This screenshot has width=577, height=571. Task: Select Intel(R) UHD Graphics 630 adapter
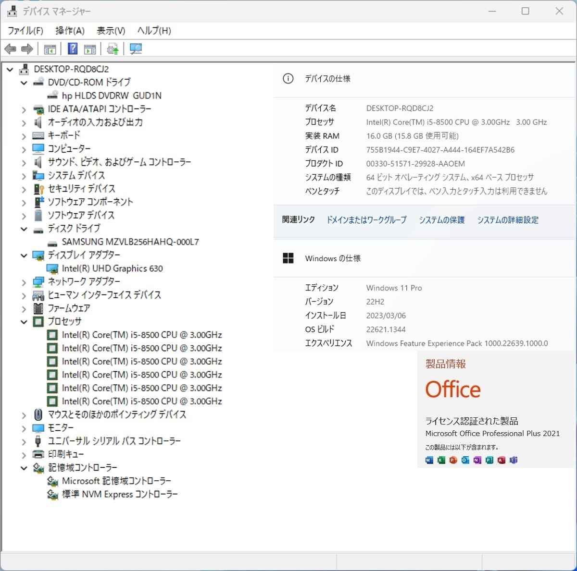pyautogui.click(x=113, y=268)
